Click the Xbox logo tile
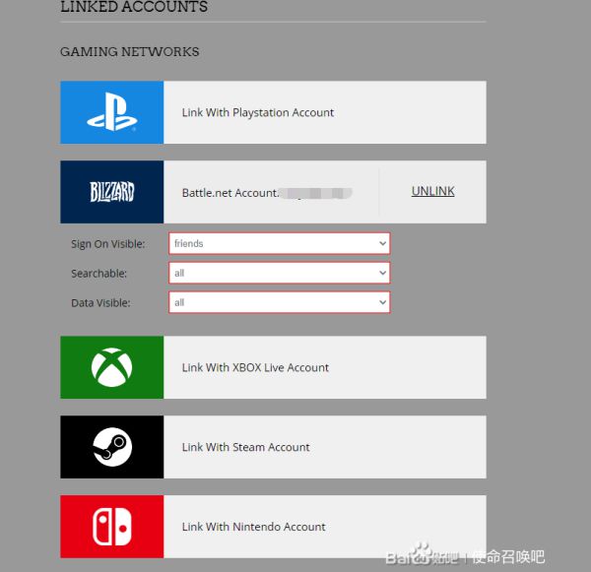Viewport: 591px width, 572px height. 111,367
